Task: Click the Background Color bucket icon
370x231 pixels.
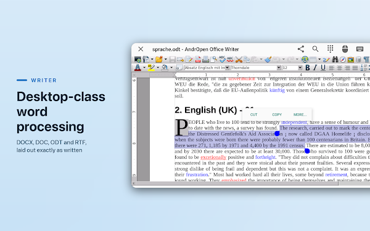Action: coord(165,68)
